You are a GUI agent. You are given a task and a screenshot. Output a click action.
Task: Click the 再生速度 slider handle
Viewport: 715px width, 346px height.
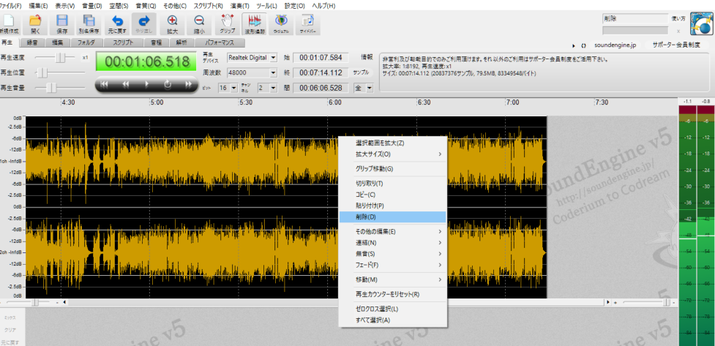[x=61, y=58]
